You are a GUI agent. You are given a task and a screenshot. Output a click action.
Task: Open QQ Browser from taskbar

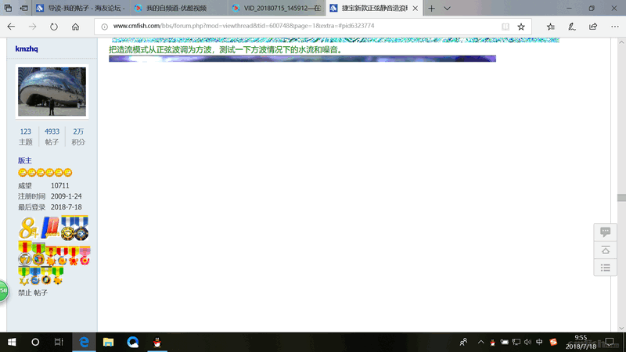point(132,342)
